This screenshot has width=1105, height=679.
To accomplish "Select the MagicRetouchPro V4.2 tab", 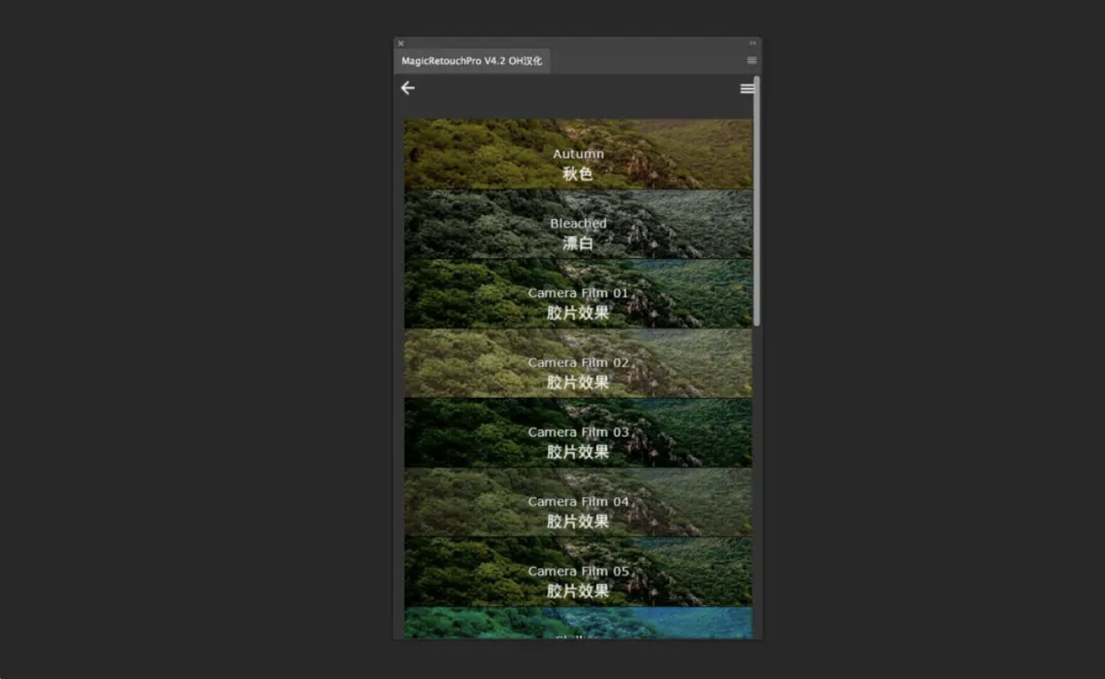I will (472, 61).
